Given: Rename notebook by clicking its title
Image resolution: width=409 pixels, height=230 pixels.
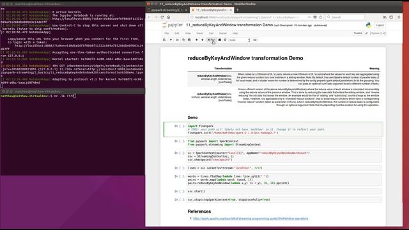Looking at the screenshot, I should click(x=229, y=25).
